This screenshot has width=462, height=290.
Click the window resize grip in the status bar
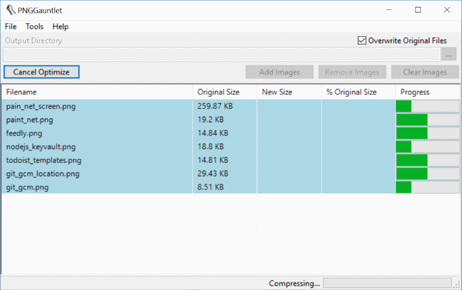457,285
